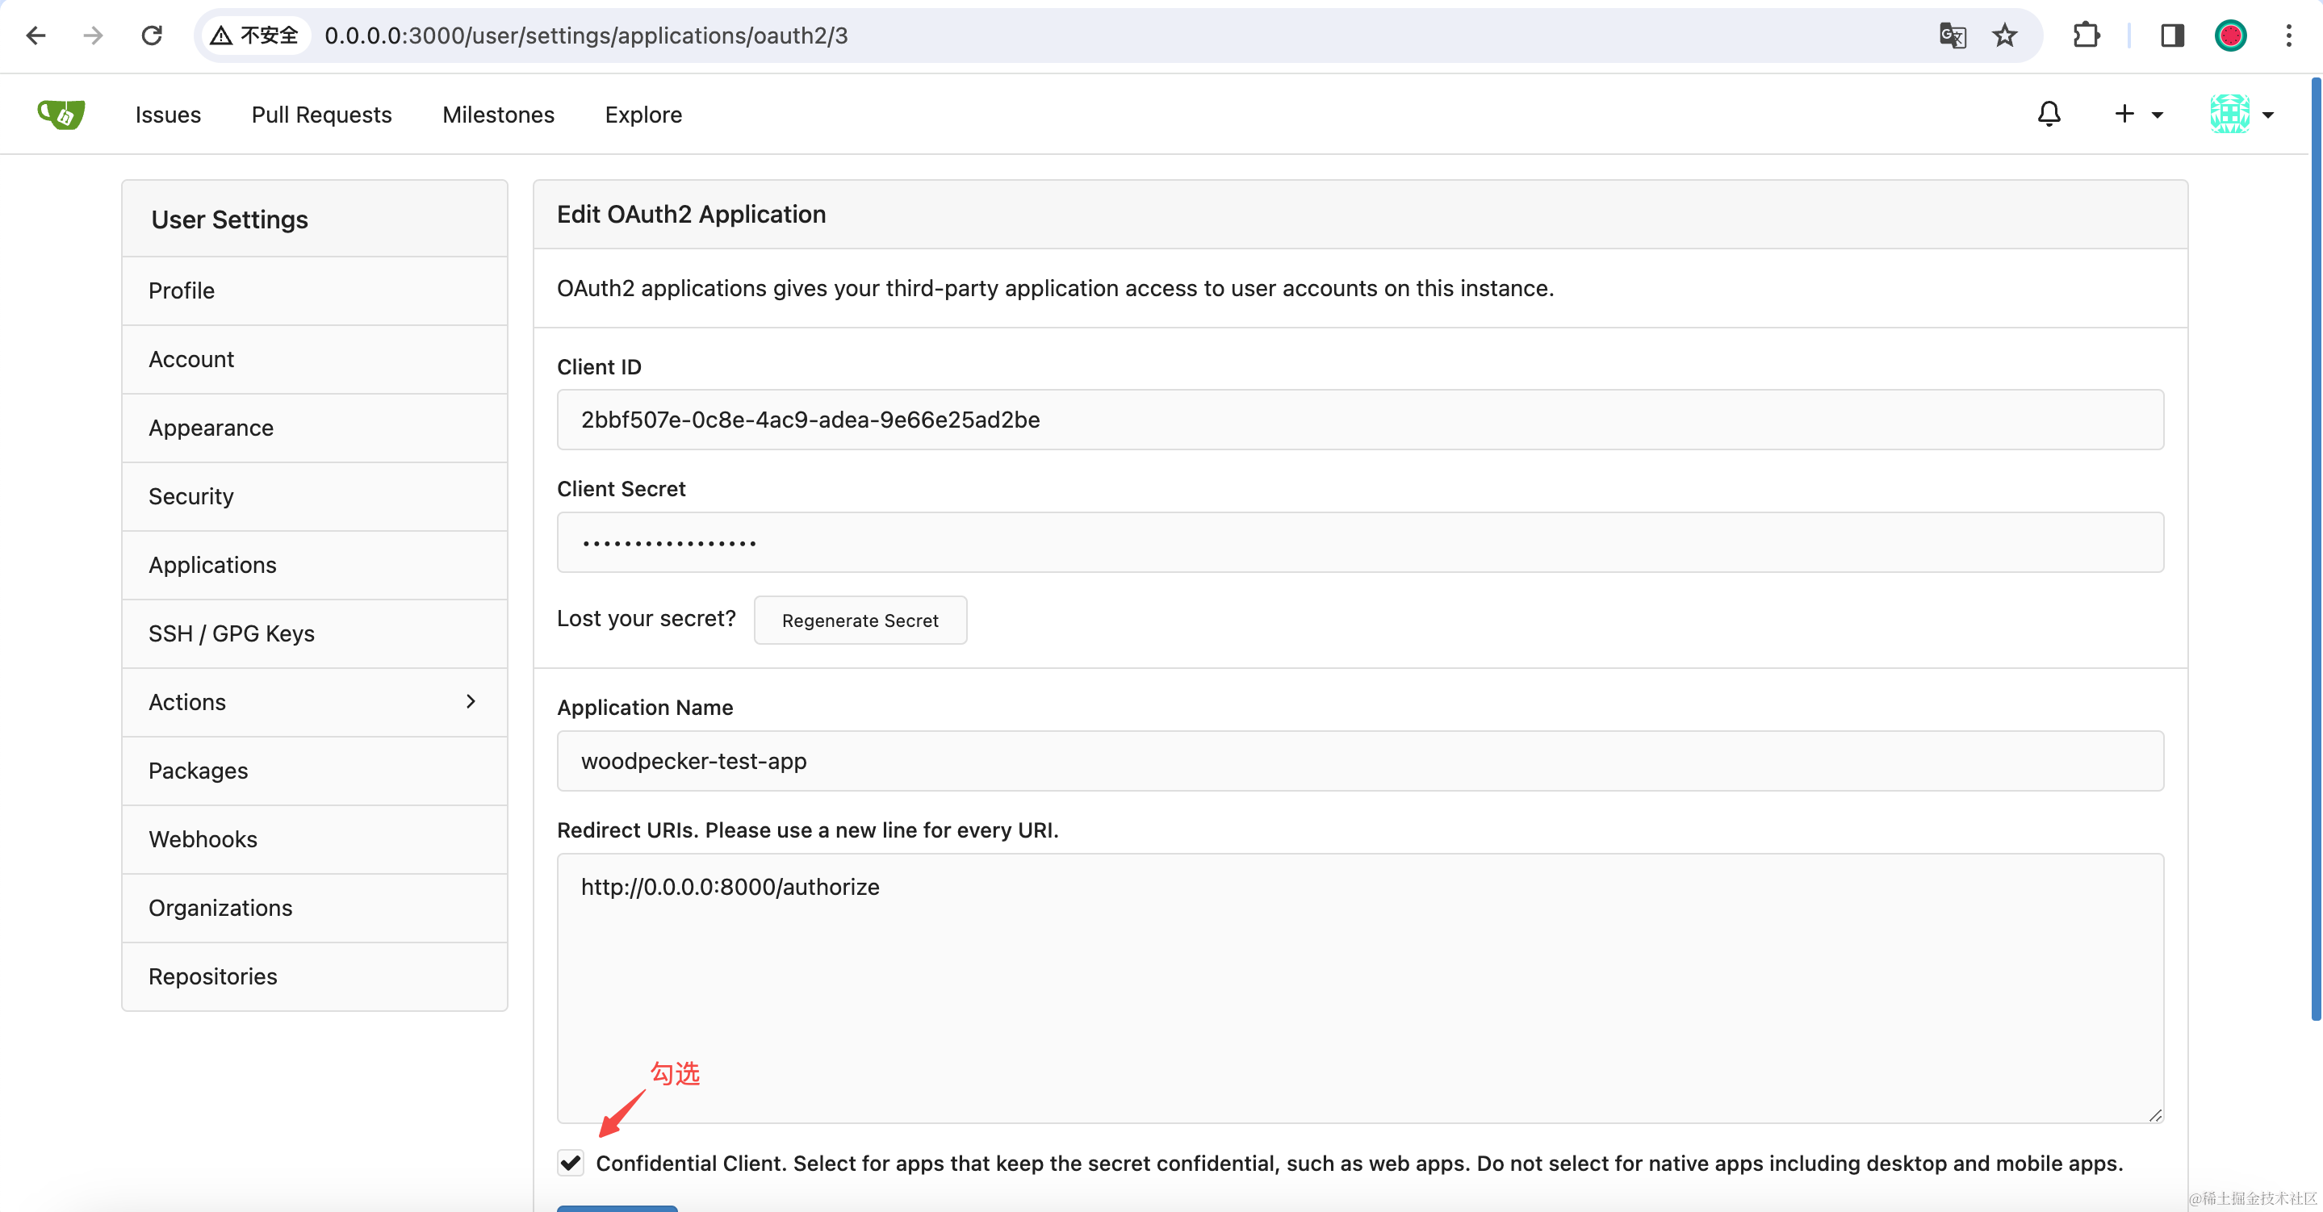Click the Regenerate Secret button

pos(859,619)
